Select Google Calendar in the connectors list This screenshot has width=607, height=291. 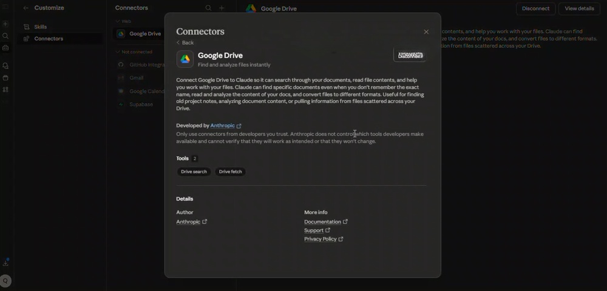(x=140, y=91)
